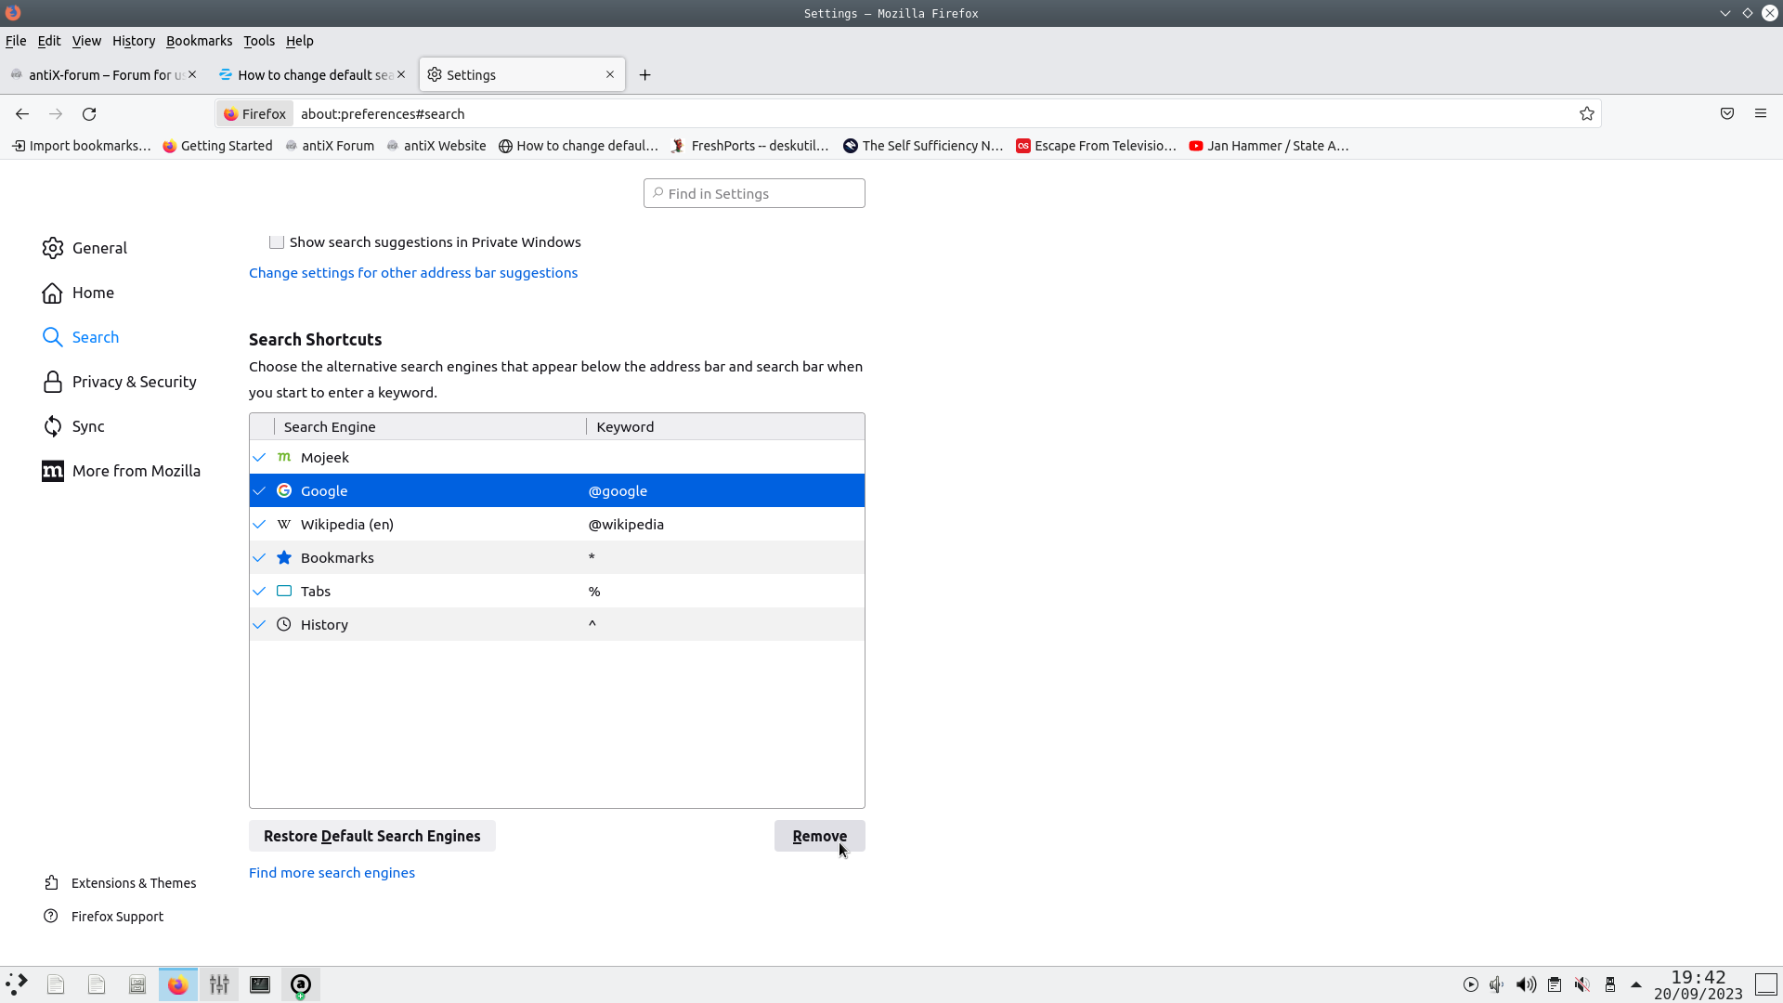The image size is (1783, 1003).
Task: Open Escape From Television bookmark
Action: (1096, 146)
